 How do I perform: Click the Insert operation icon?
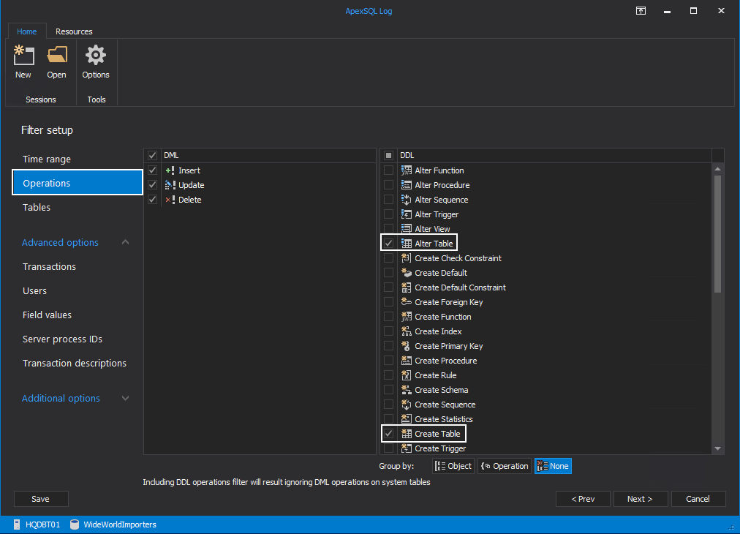pyautogui.click(x=170, y=170)
